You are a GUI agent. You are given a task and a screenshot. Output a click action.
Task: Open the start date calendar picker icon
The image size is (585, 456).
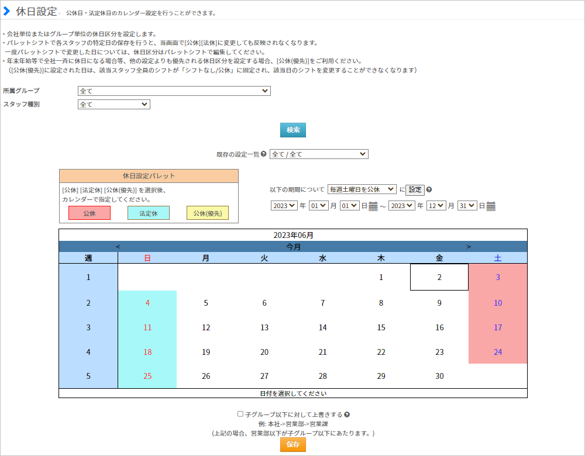click(373, 206)
